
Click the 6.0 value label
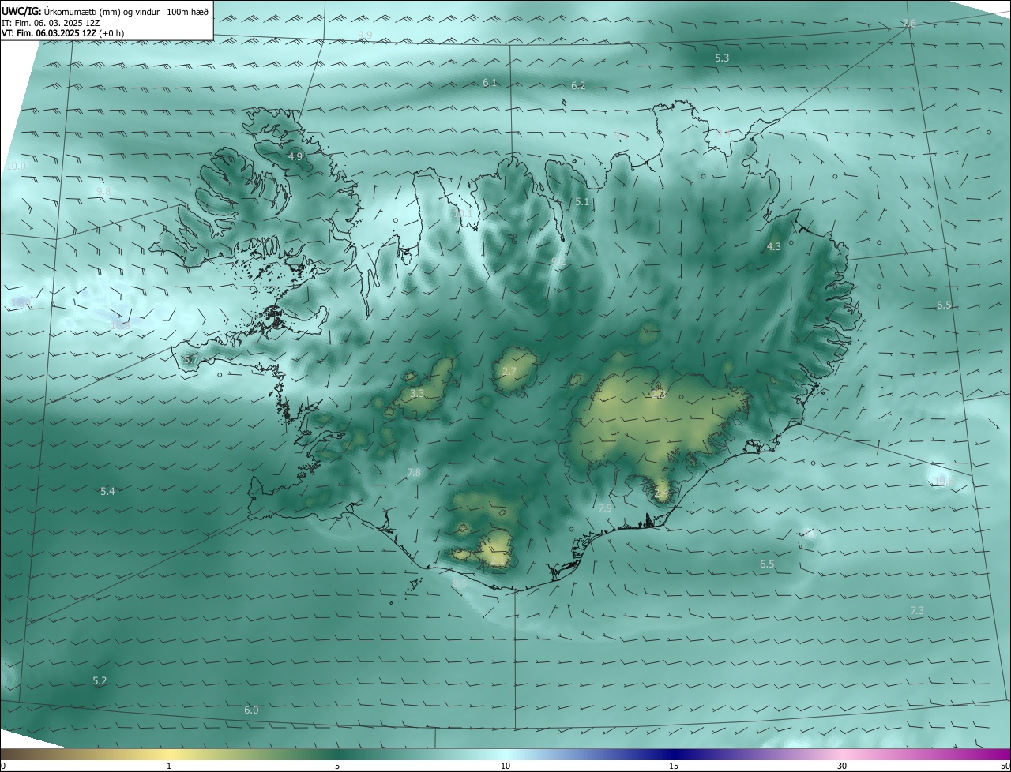[x=251, y=710]
